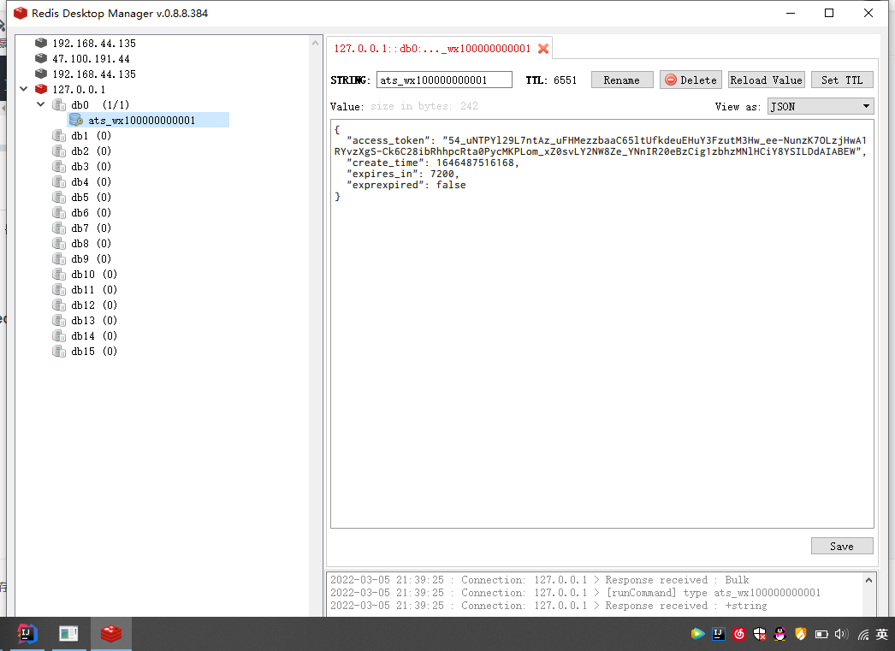
Task: Click the NetEase music tray icon
Action: pos(739,634)
